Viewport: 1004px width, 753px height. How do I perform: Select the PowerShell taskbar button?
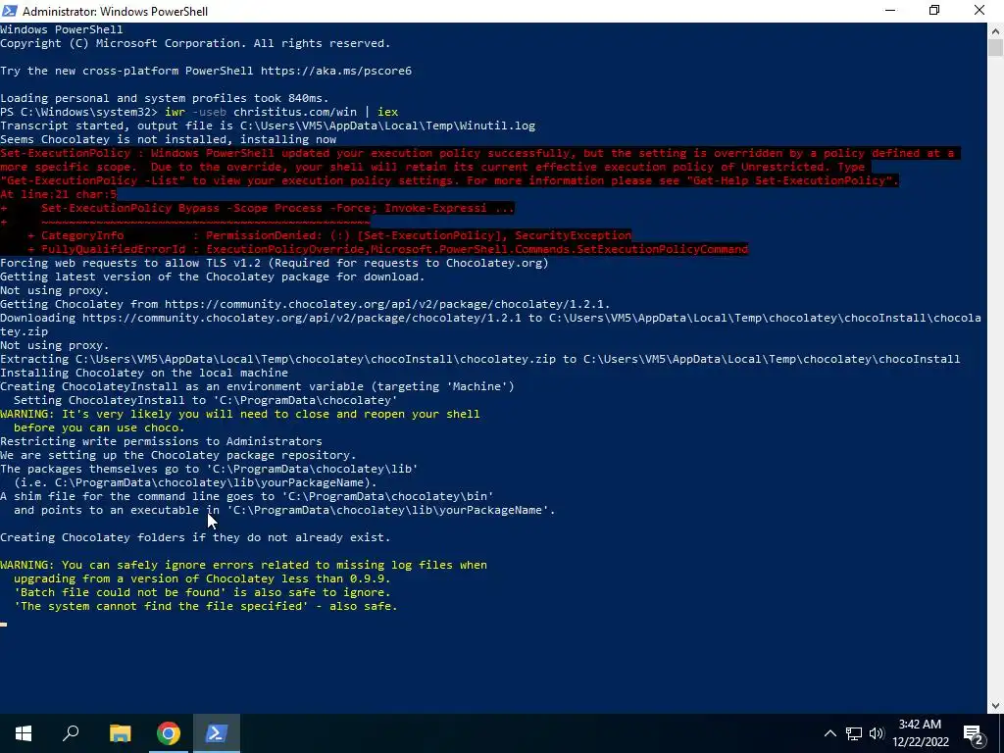[x=216, y=733]
